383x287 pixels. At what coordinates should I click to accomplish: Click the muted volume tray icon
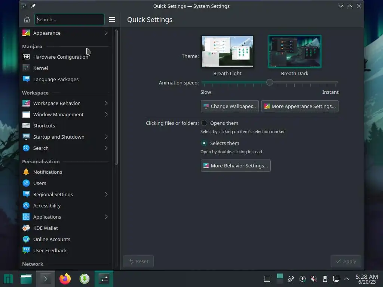[314, 279]
